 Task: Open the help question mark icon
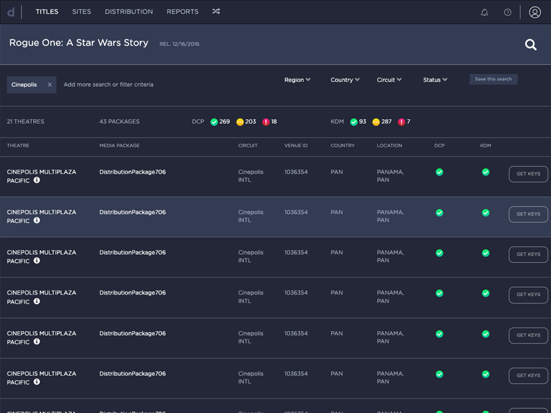tap(508, 12)
